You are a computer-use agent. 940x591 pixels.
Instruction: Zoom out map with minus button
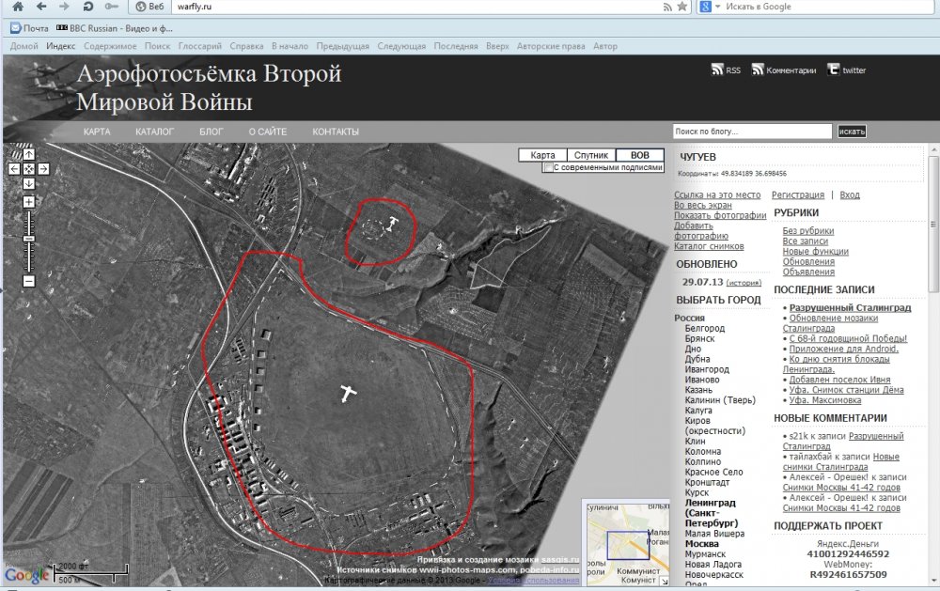tap(29, 281)
